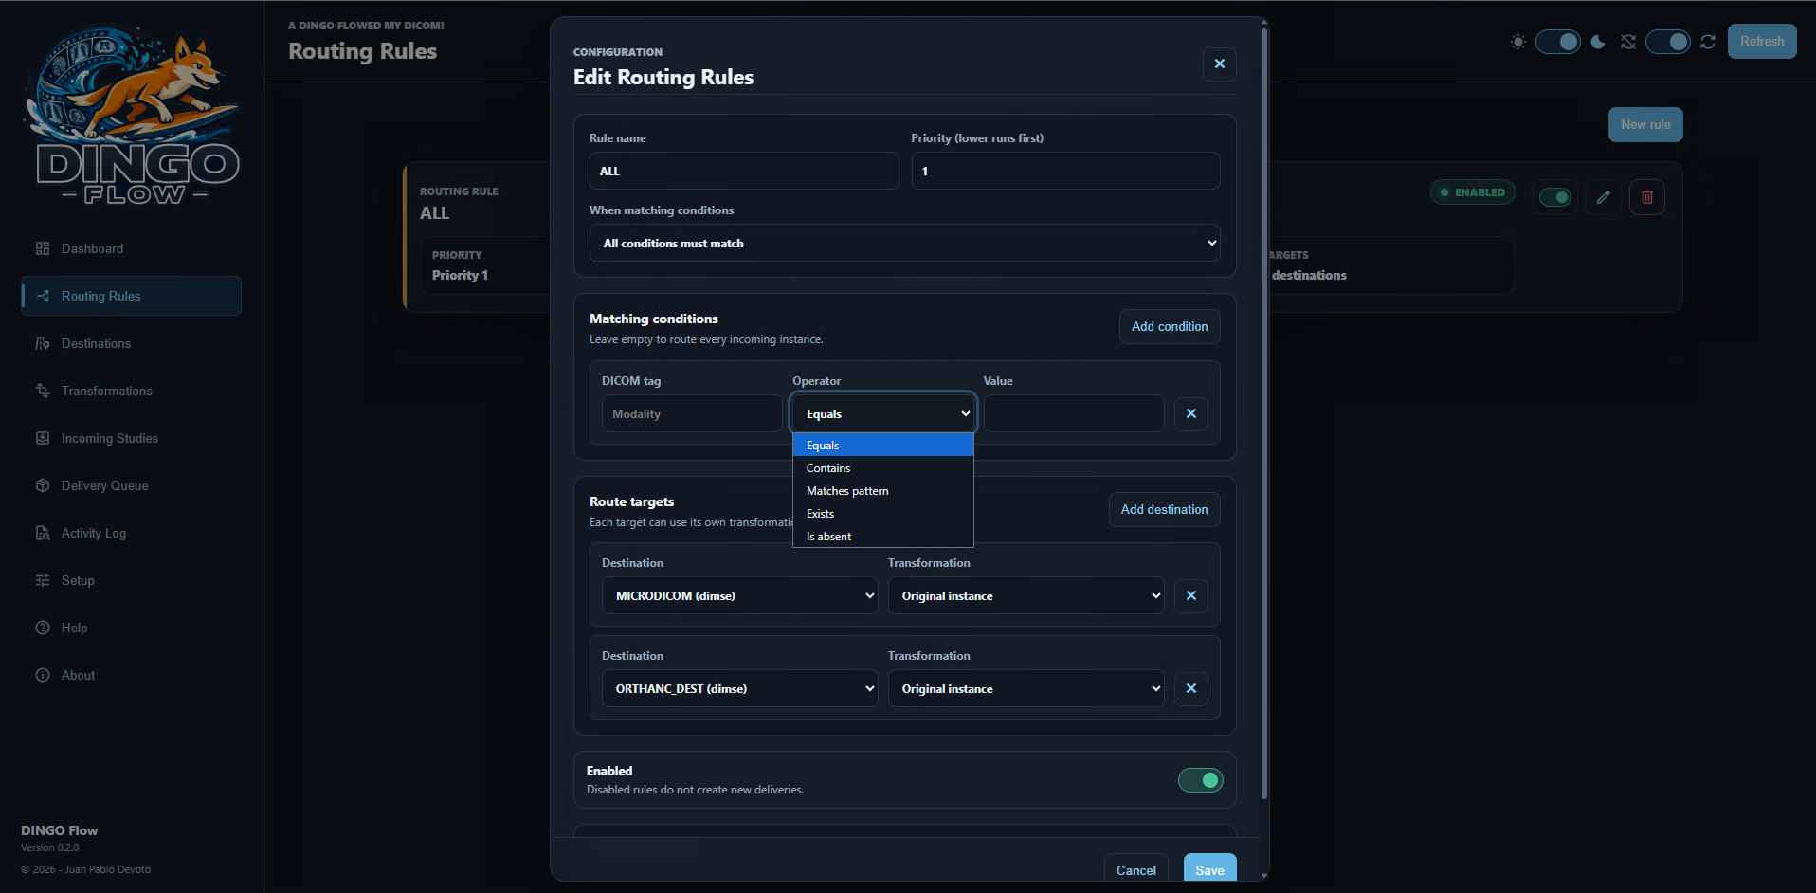Click Add condition button

point(1170,326)
